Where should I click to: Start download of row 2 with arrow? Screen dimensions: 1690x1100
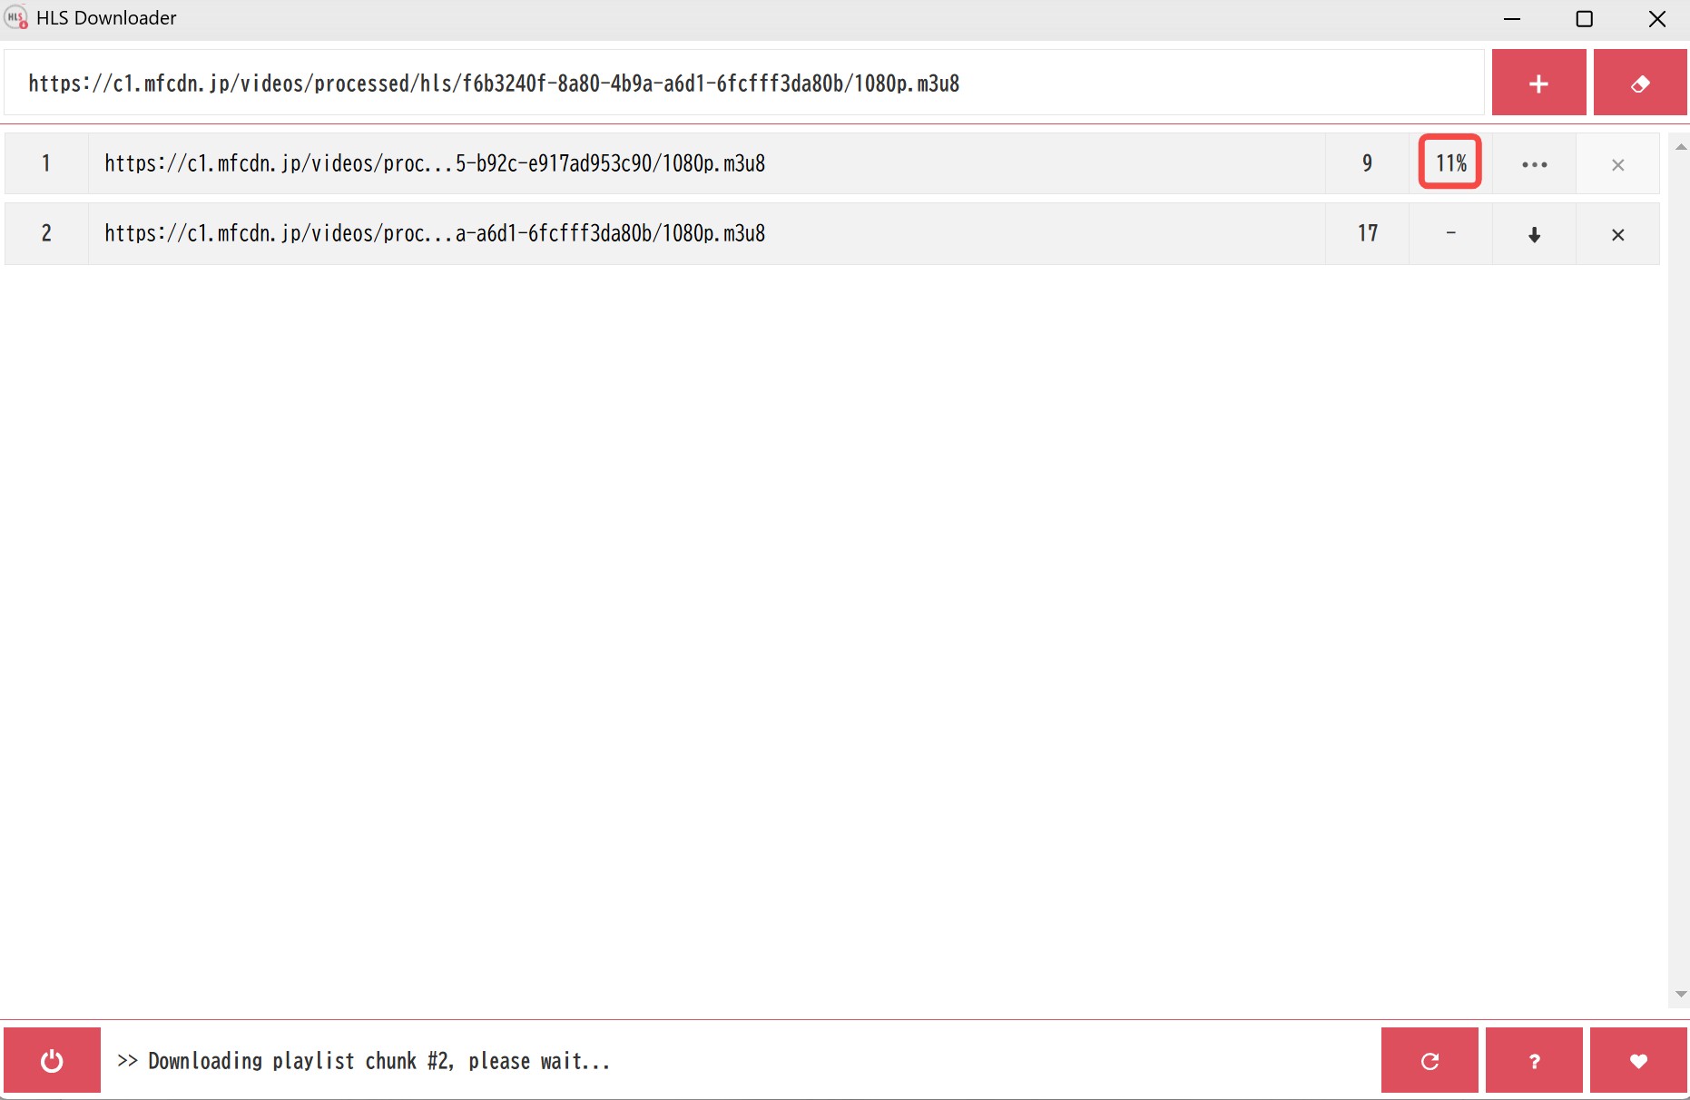click(x=1534, y=234)
